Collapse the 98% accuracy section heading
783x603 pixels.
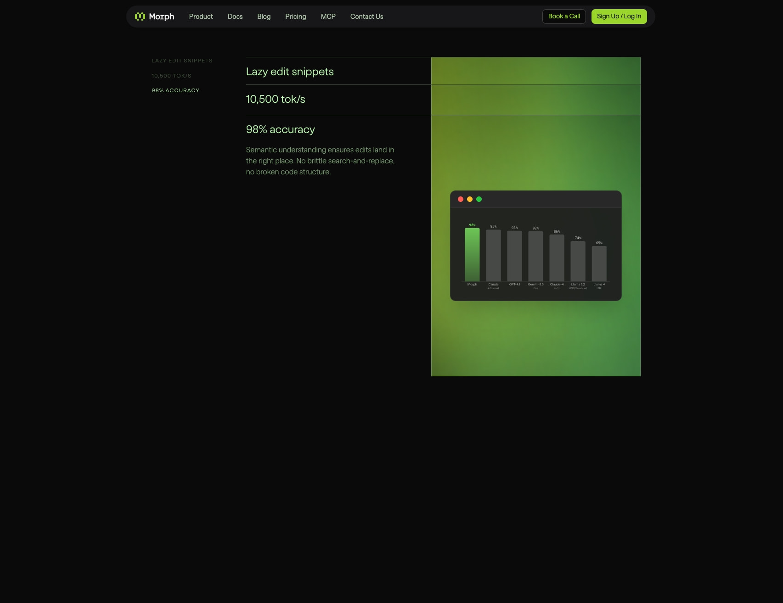coord(280,129)
